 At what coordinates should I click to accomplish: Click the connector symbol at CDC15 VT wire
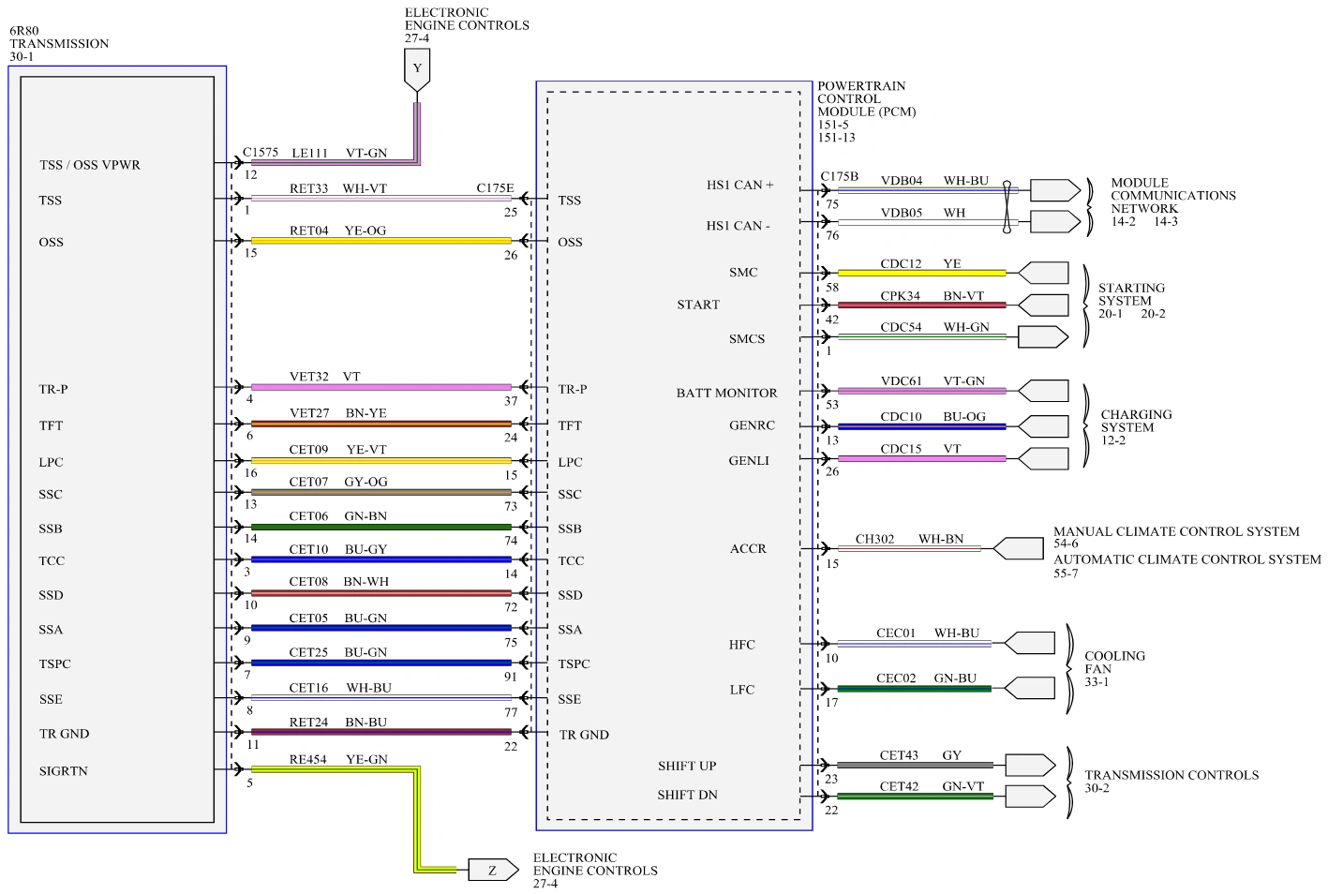tap(1043, 459)
